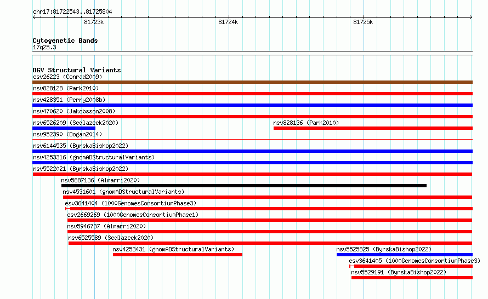The height and width of the screenshot is (299, 488).
Task: Select the red nsv4531601 variant bar
Action: 268,197
